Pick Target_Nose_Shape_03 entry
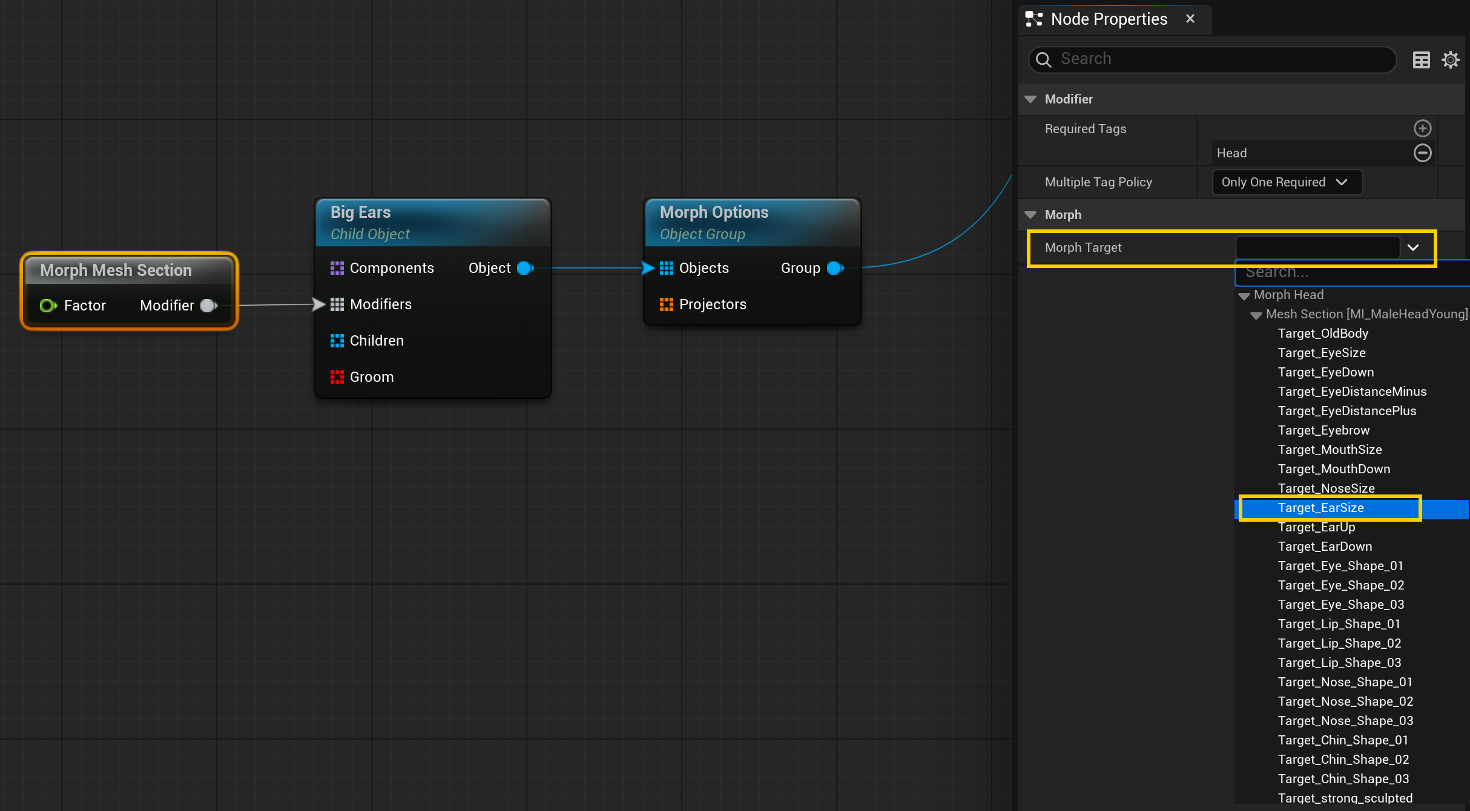Screen dimensions: 1470x811 (x=1345, y=721)
